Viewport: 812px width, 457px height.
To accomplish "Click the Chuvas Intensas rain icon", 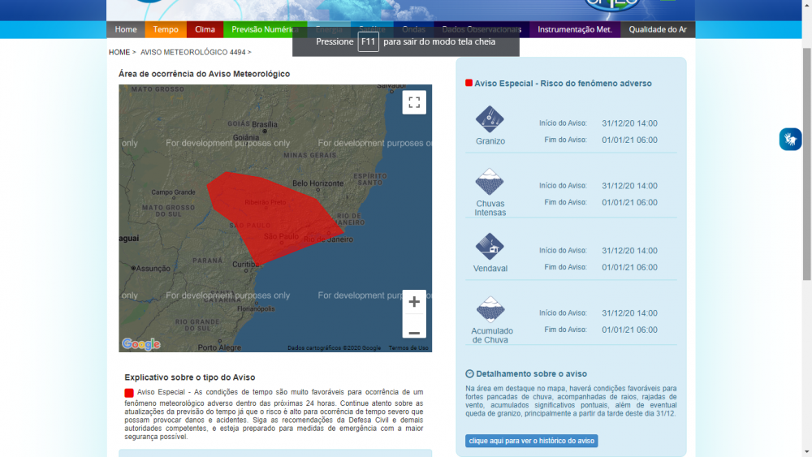I will [x=490, y=182].
